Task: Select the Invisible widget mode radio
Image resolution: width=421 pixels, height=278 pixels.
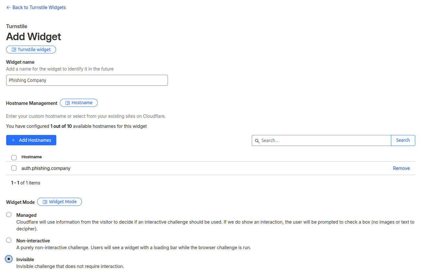Action: click(x=9, y=259)
